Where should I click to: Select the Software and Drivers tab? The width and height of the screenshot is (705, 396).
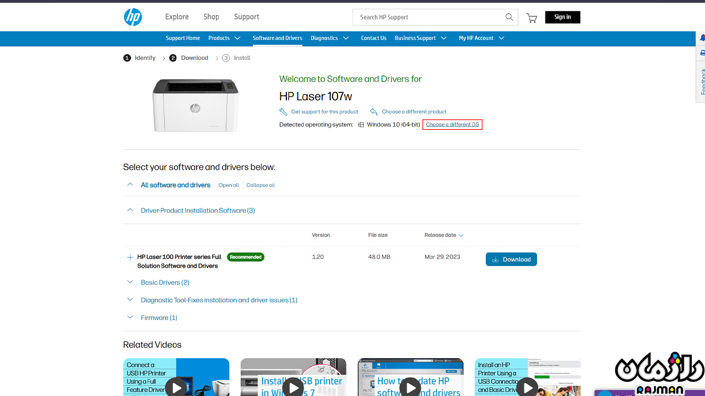point(278,38)
